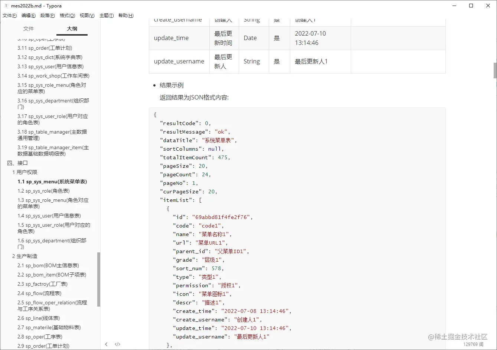Click the Typora app icon in title bar
Screen dimensions: 497x350
6,6
